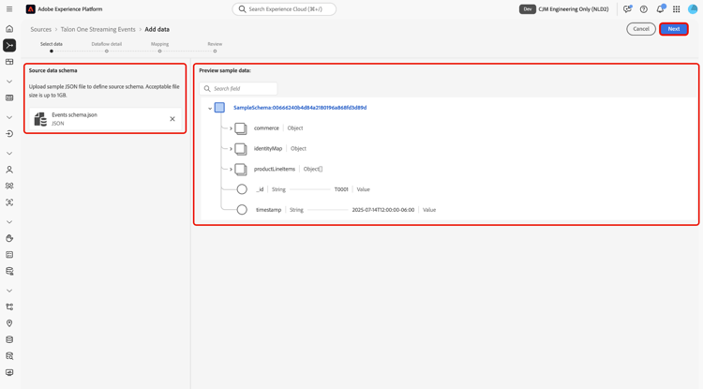This screenshot has width=703, height=389.
Task: Remove the Events schema.json file
Action: point(172,119)
